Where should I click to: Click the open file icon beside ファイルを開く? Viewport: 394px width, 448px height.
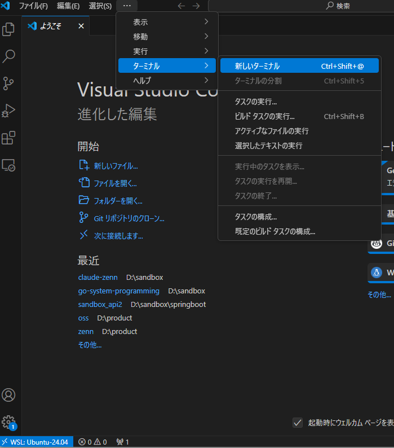coord(84,182)
